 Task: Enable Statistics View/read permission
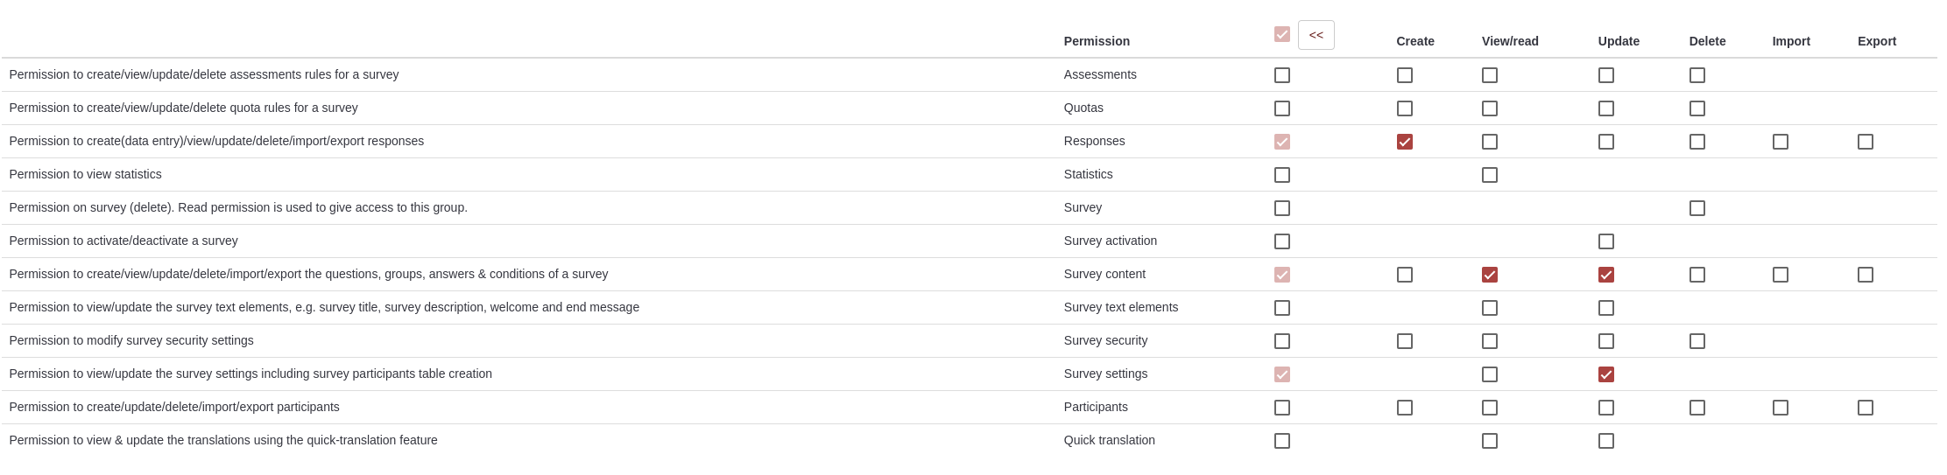(x=1489, y=175)
